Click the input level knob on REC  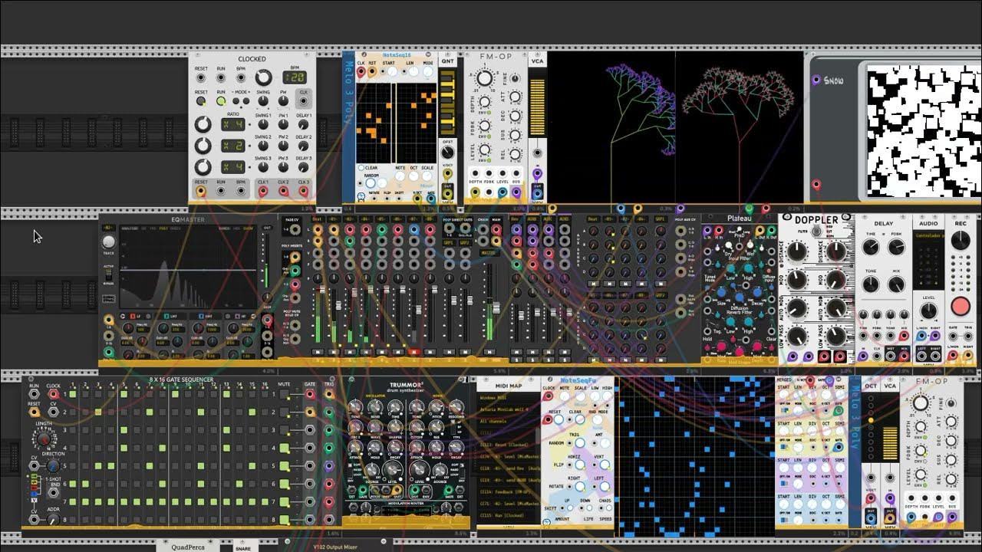961,241
